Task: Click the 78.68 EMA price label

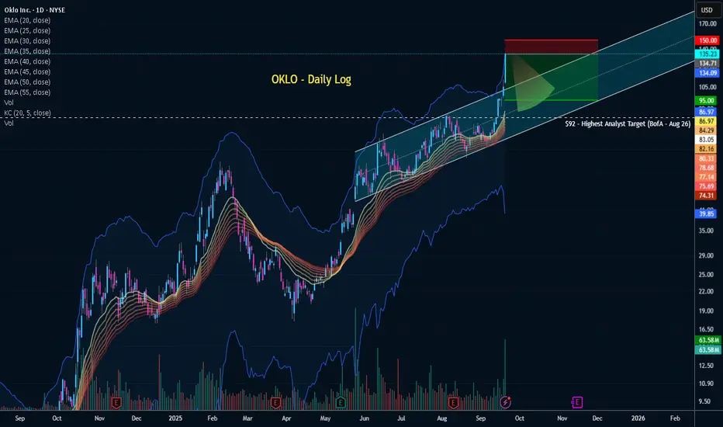Action: click(x=707, y=168)
